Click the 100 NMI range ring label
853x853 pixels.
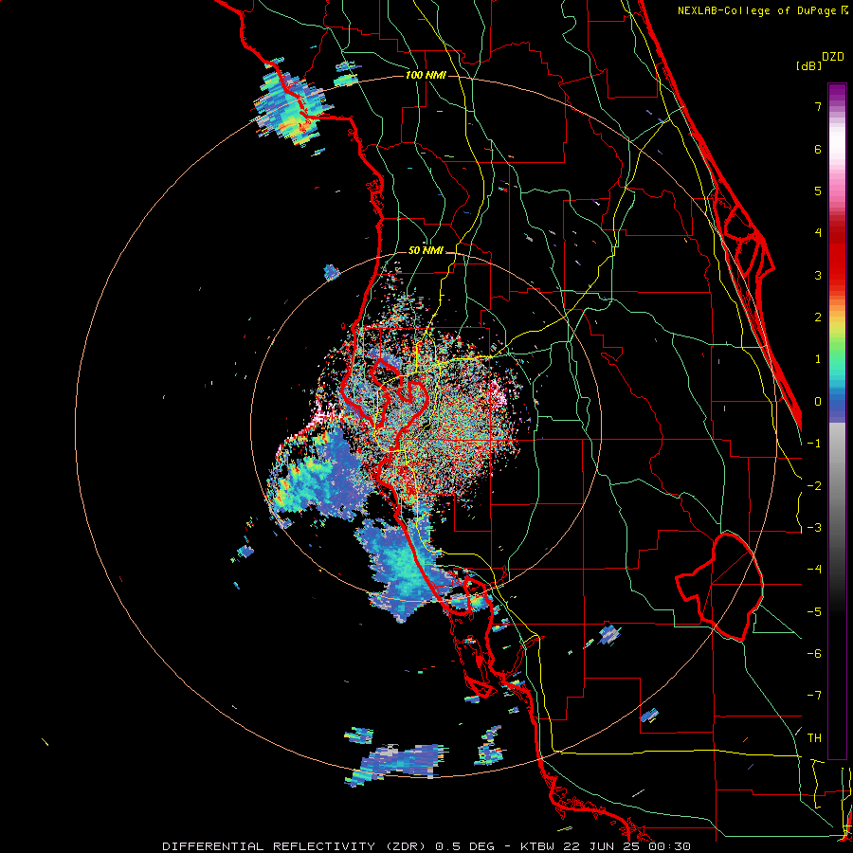(x=426, y=75)
